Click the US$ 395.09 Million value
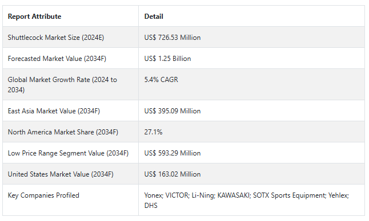The height and width of the screenshot is (221, 369). pyautogui.click(x=173, y=111)
